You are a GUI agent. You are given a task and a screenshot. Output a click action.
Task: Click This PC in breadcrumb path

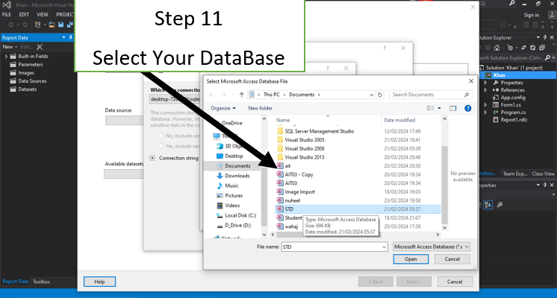tap(271, 95)
